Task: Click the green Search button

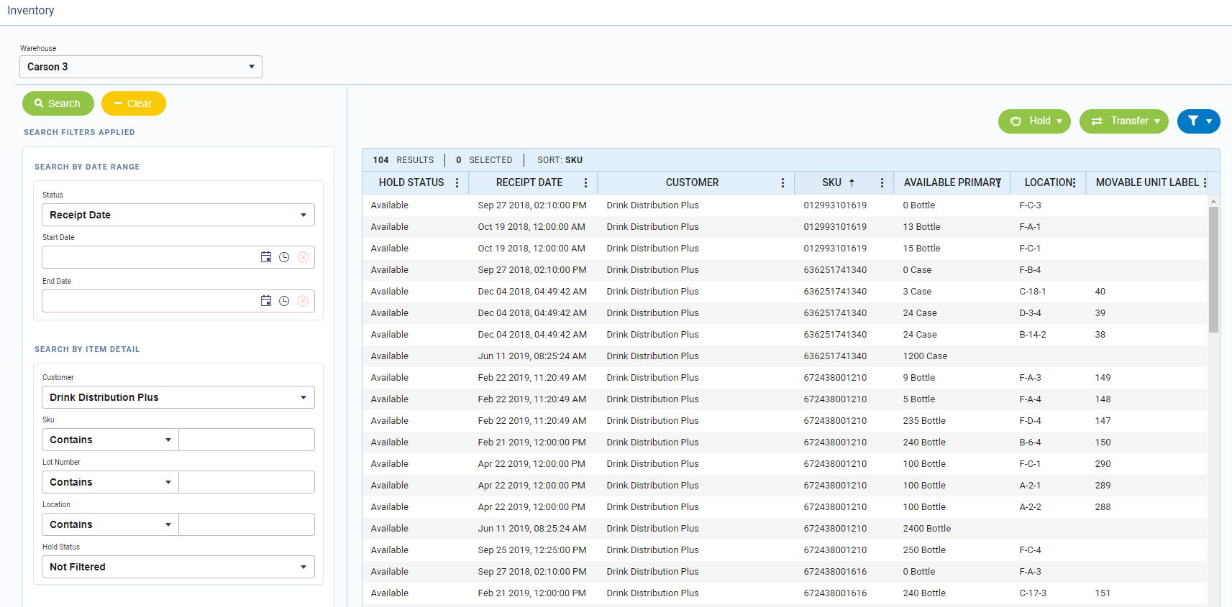Action: [x=58, y=103]
